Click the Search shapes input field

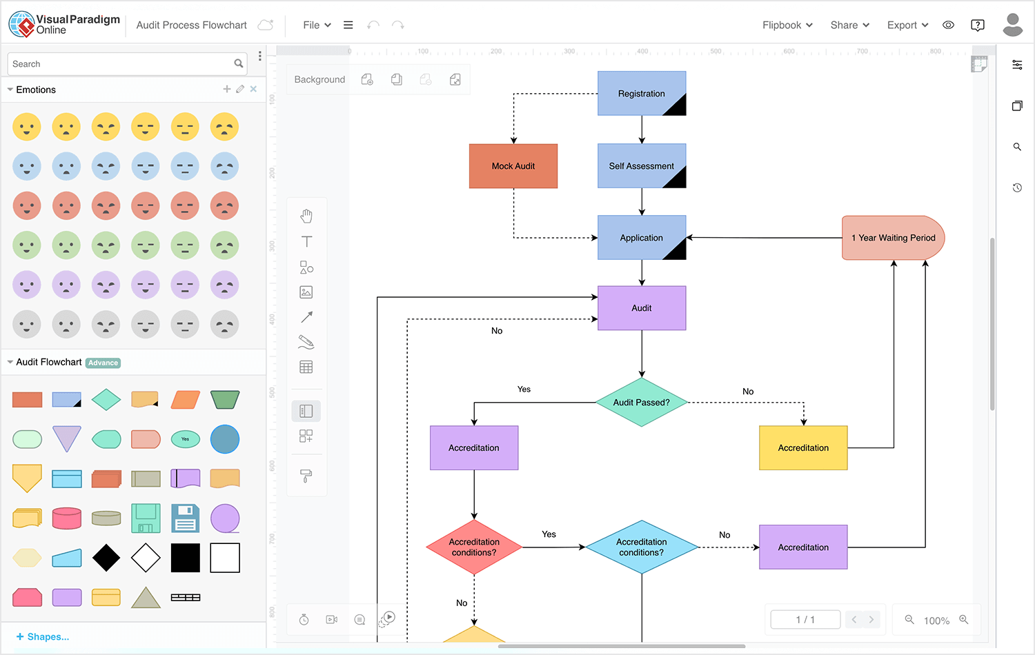pos(128,63)
